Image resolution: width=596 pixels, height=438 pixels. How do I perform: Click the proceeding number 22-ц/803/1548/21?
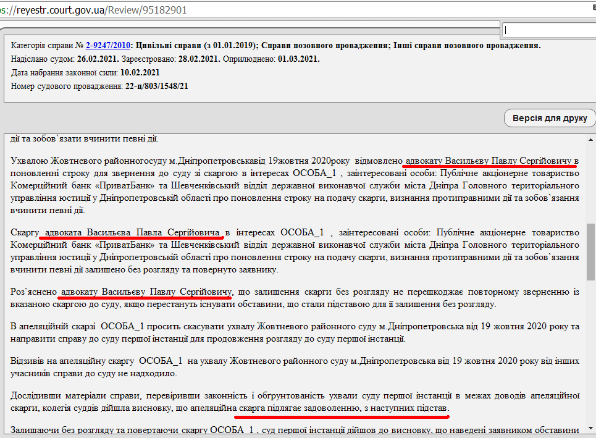[156, 86]
